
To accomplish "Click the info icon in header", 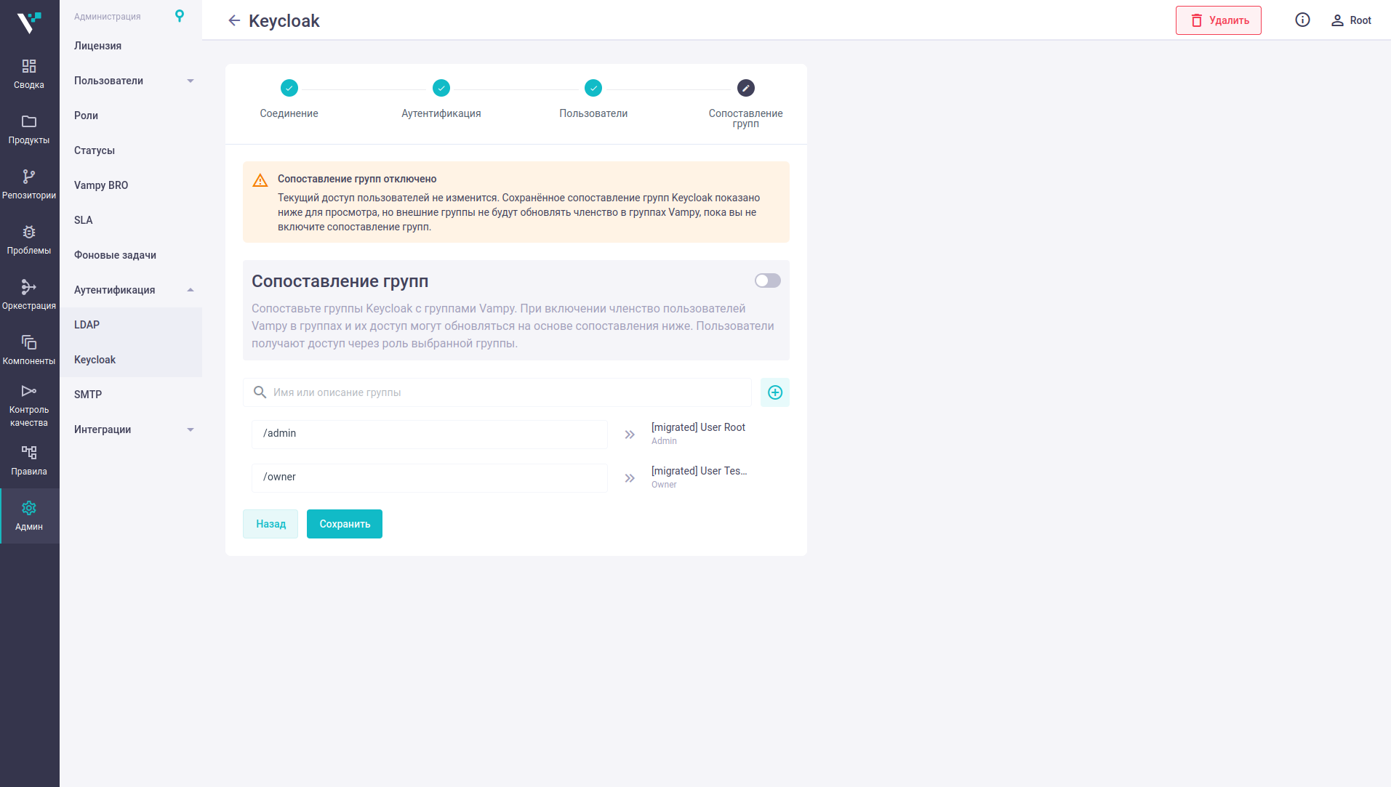I will click(x=1302, y=20).
